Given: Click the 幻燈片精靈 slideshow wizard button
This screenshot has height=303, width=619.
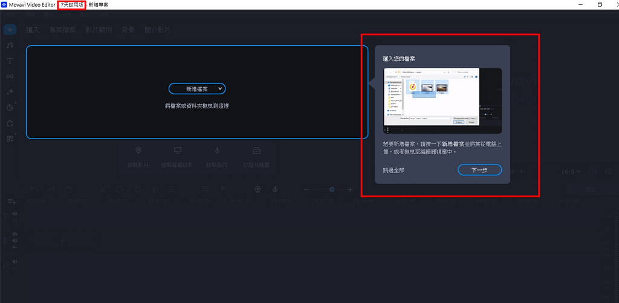Looking at the screenshot, I should (x=256, y=158).
